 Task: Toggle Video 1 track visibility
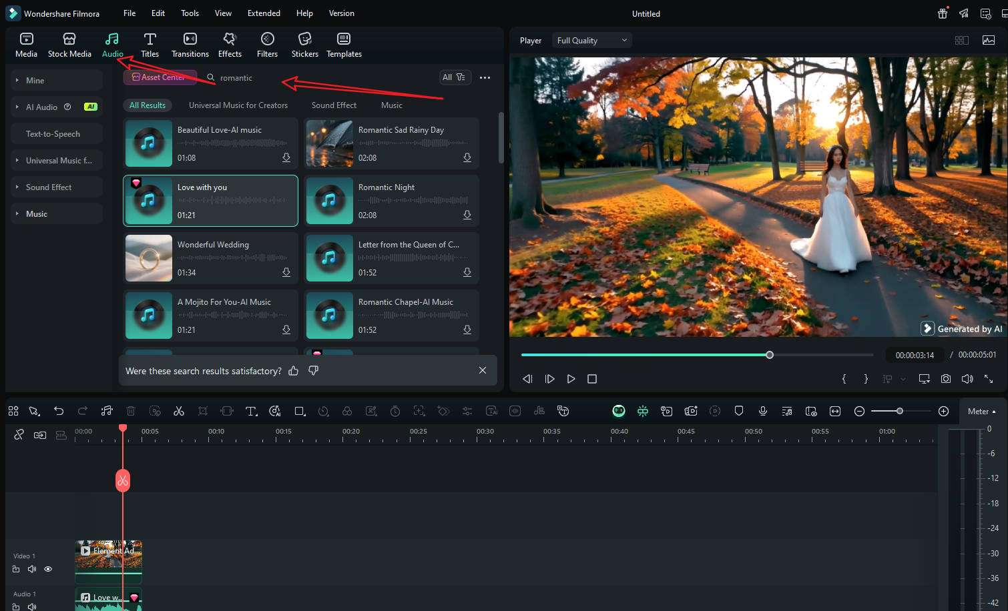tap(48, 569)
